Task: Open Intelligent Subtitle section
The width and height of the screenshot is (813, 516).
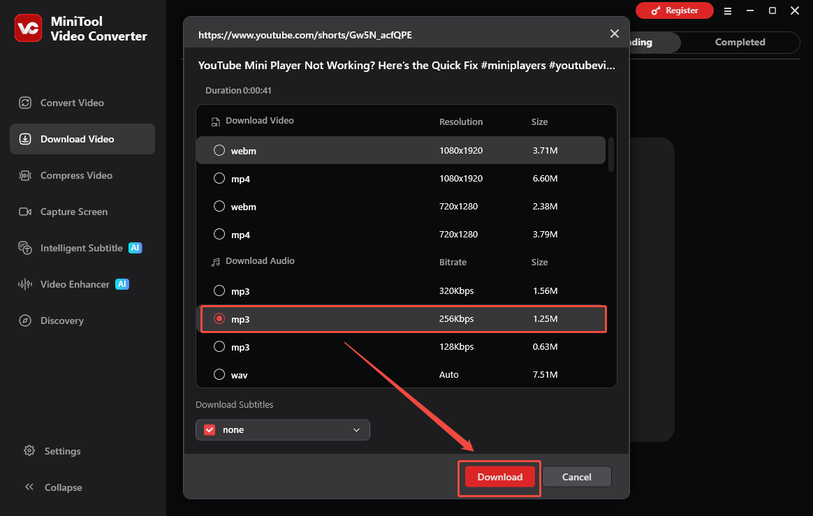Action: click(x=82, y=248)
